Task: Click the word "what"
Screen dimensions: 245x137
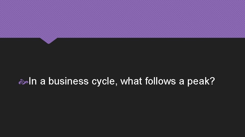Action: point(131,81)
